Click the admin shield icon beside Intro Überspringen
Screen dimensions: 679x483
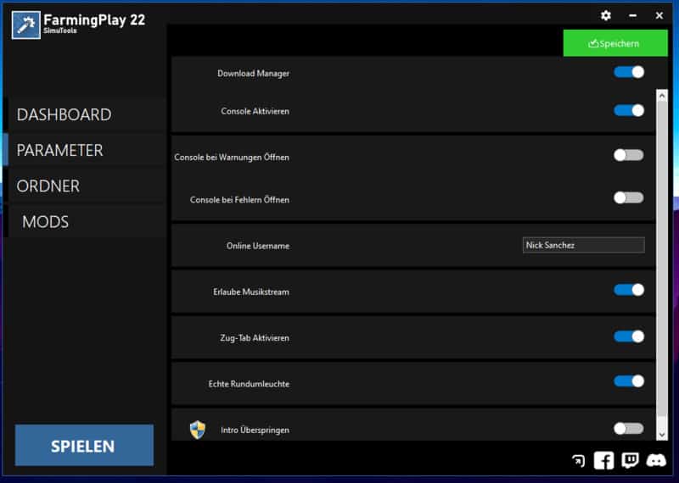[198, 430]
